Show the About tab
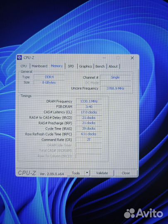Screen dimensions: 168x224 coord(113,66)
